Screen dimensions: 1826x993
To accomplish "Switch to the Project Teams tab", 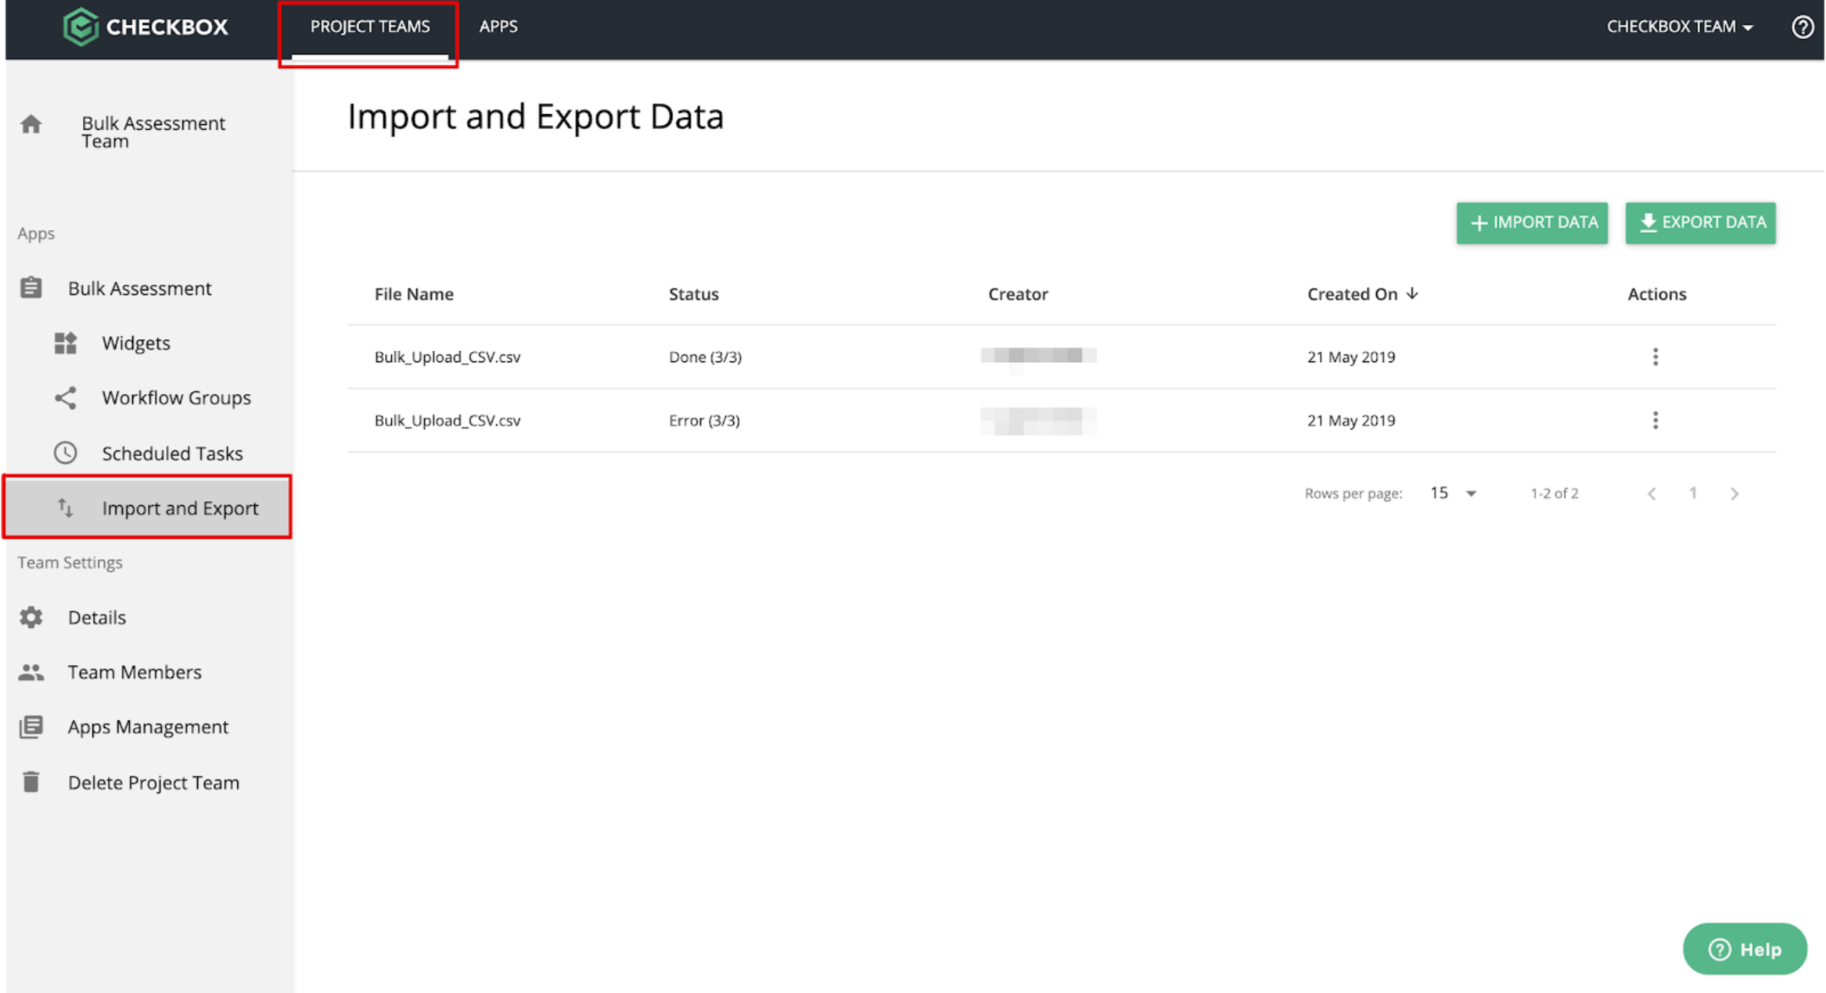I will point(370,27).
